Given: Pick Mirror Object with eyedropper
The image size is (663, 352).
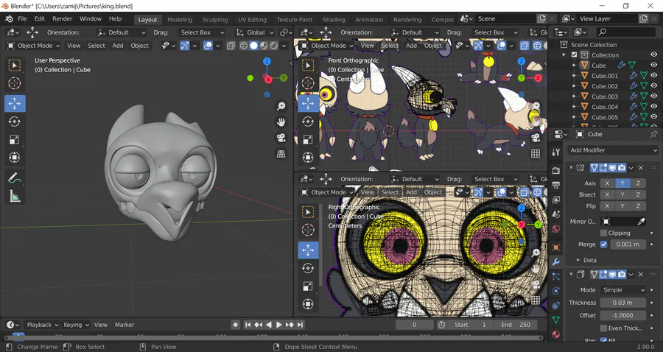Looking at the screenshot, I should point(642,222).
